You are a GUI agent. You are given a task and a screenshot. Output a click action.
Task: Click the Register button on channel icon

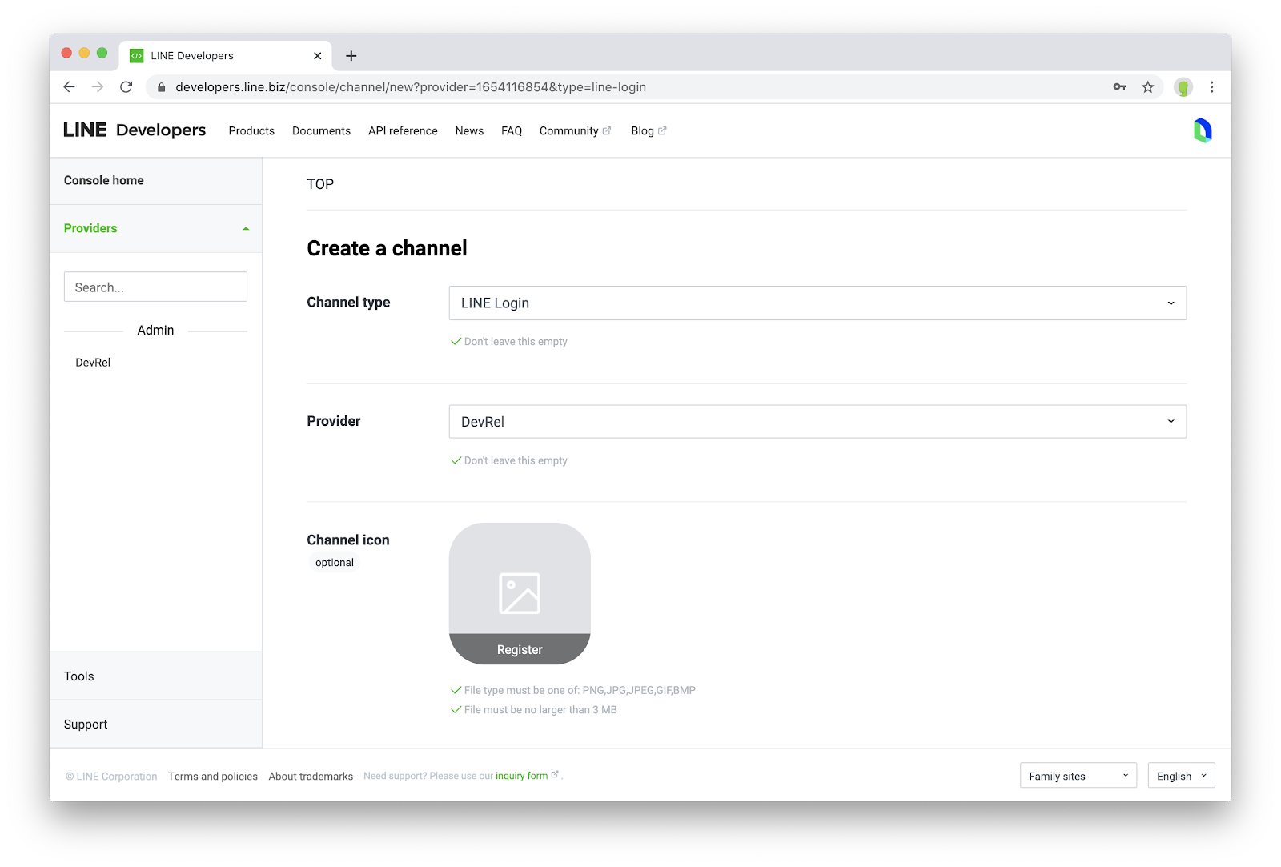point(520,649)
